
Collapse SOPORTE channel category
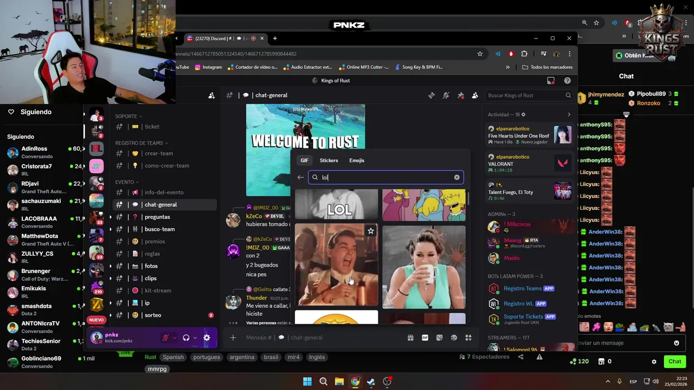128,116
